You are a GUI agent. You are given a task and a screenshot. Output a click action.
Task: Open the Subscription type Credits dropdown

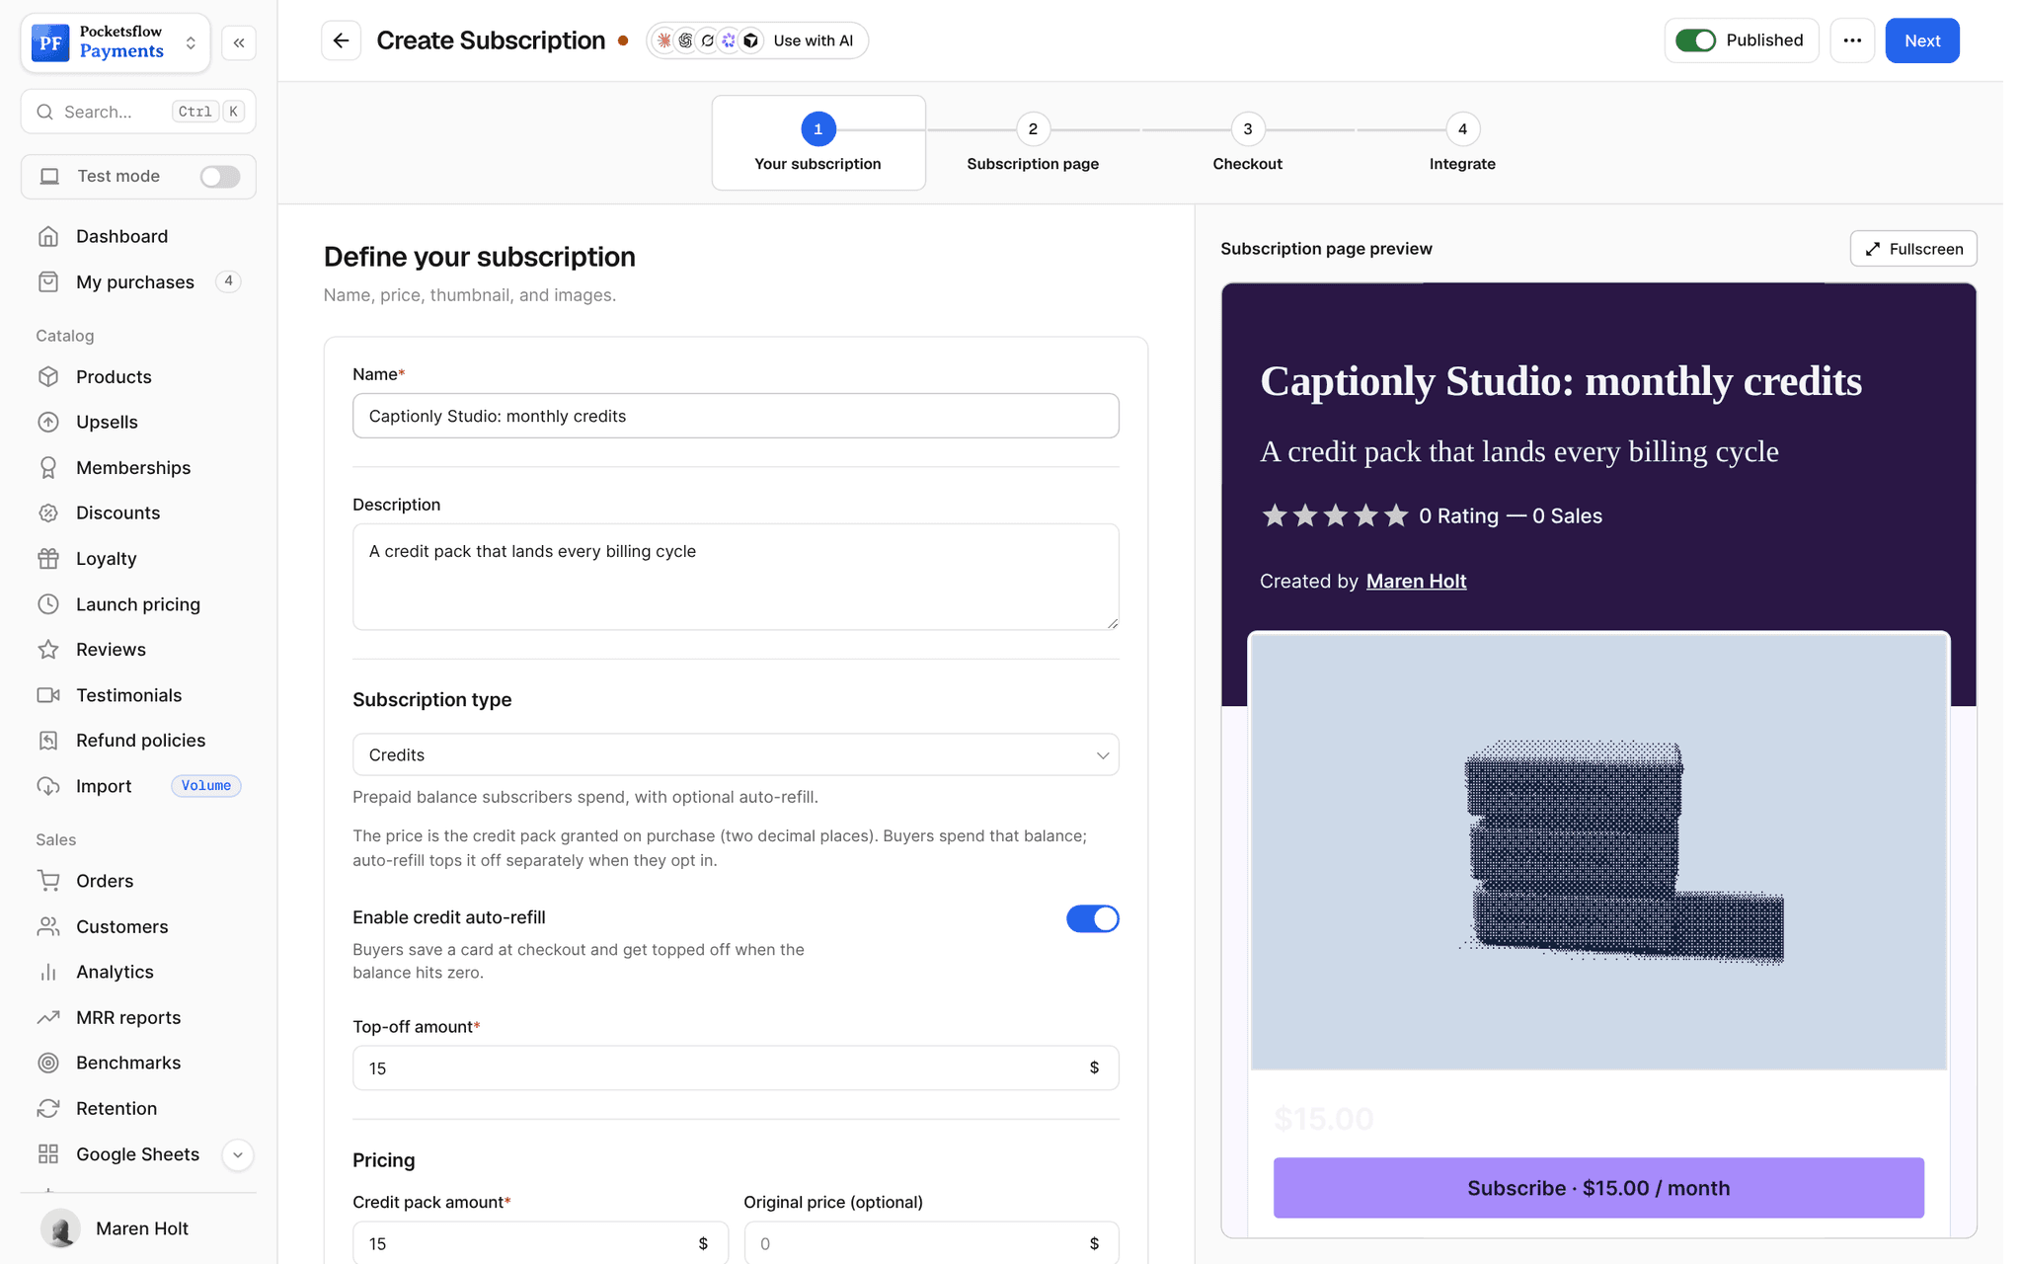(x=736, y=754)
